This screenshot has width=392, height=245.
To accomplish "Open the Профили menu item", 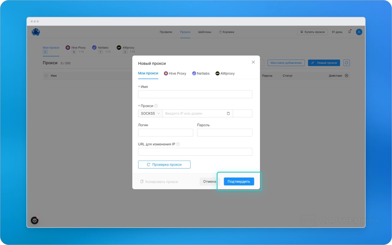I will click(x=166, y=32).
